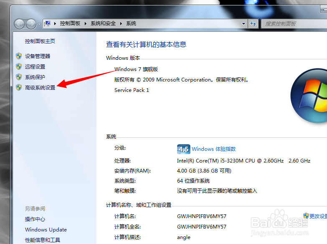Open 控制面板 breadcrumb
The width and height of the screenshot is (327, 244).
(x=70, y=23)
